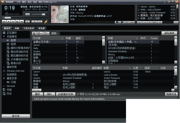
Task: Open the 帮助 menu
Action: pyautogui.click(x=40, y=2)
